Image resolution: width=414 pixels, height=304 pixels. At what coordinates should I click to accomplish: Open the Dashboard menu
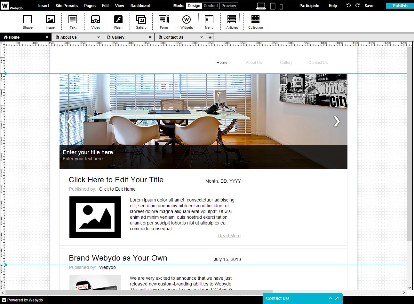click(x=140, y=6)
